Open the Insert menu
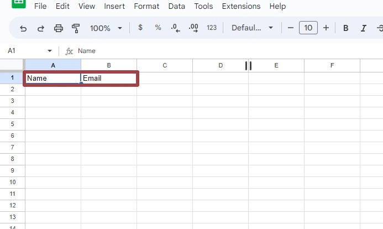This screenshot has width=383, height=229. click(x=114, y=6)
